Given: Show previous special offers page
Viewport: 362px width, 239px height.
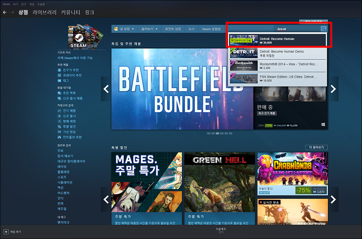Looking at the screenshot, I should [x=106, y=199].
